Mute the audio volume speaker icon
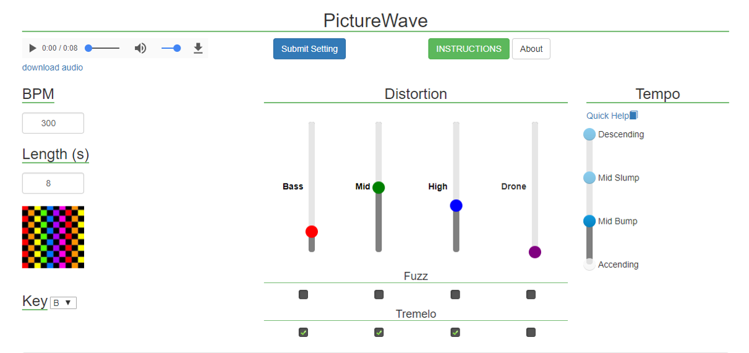The height and width of the screenshot is (353, 749). 140,48
